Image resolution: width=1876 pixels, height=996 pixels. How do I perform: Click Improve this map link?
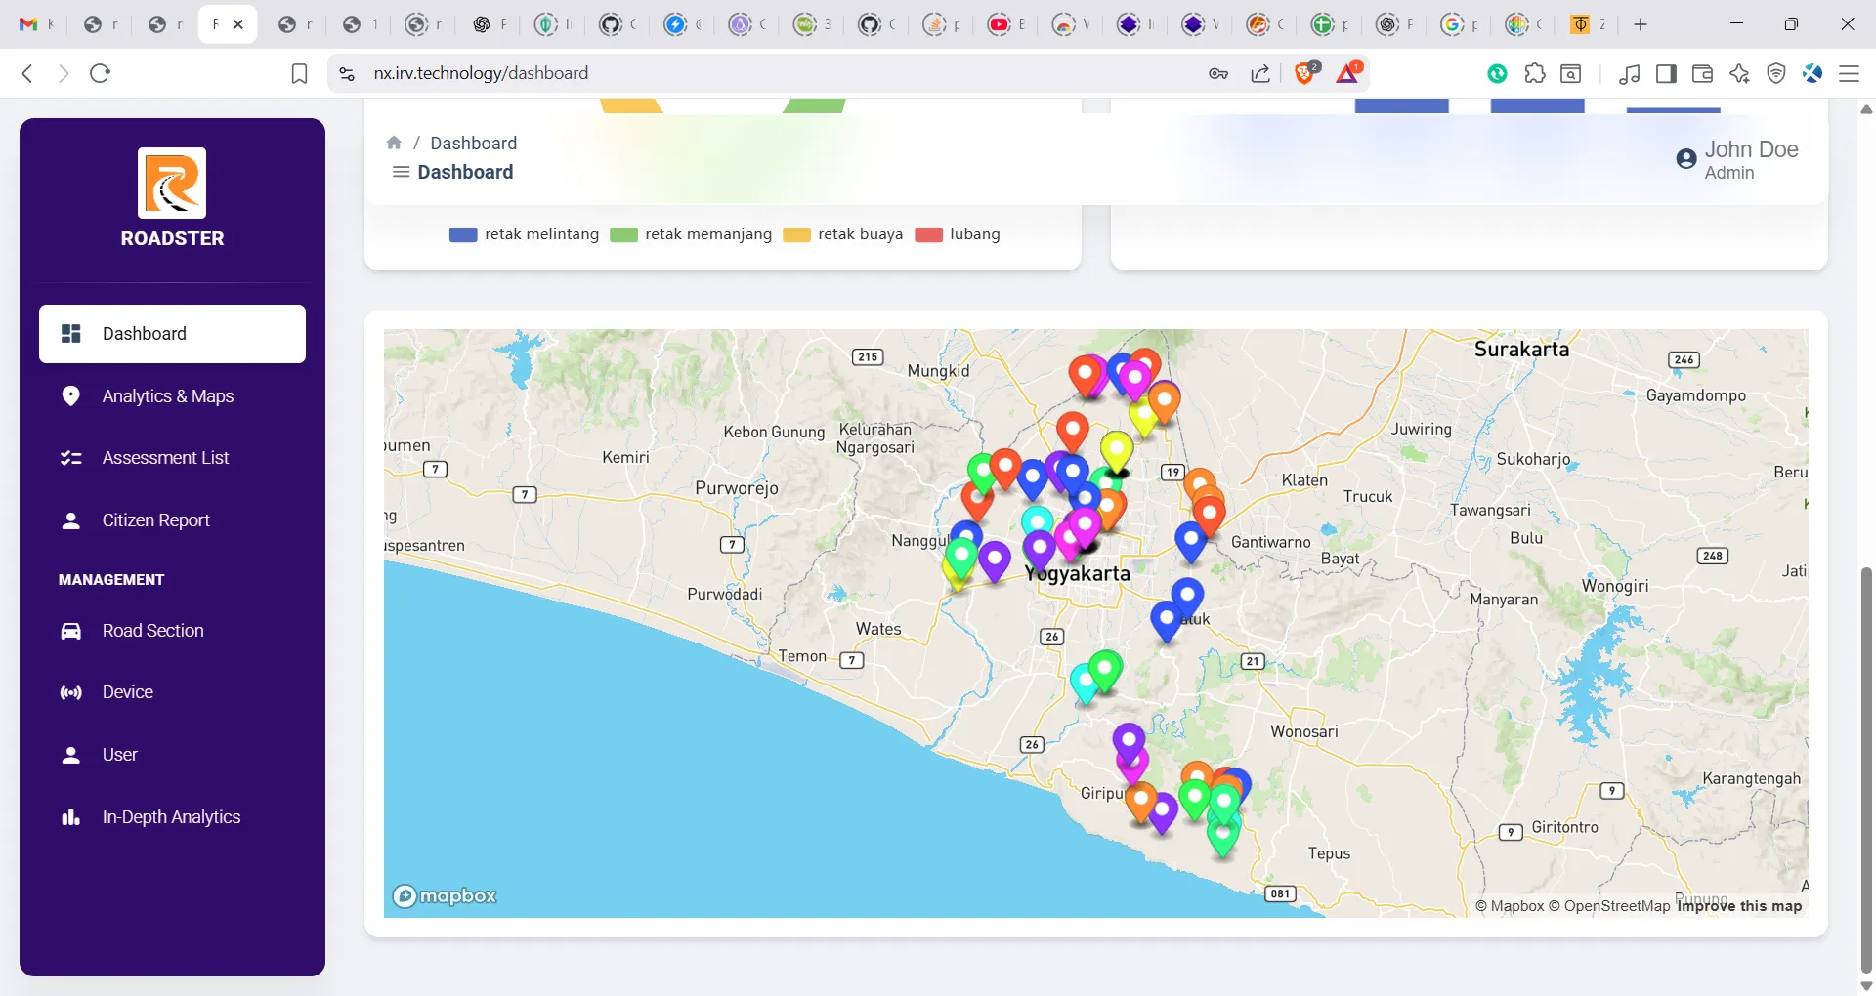point(1739,906)
